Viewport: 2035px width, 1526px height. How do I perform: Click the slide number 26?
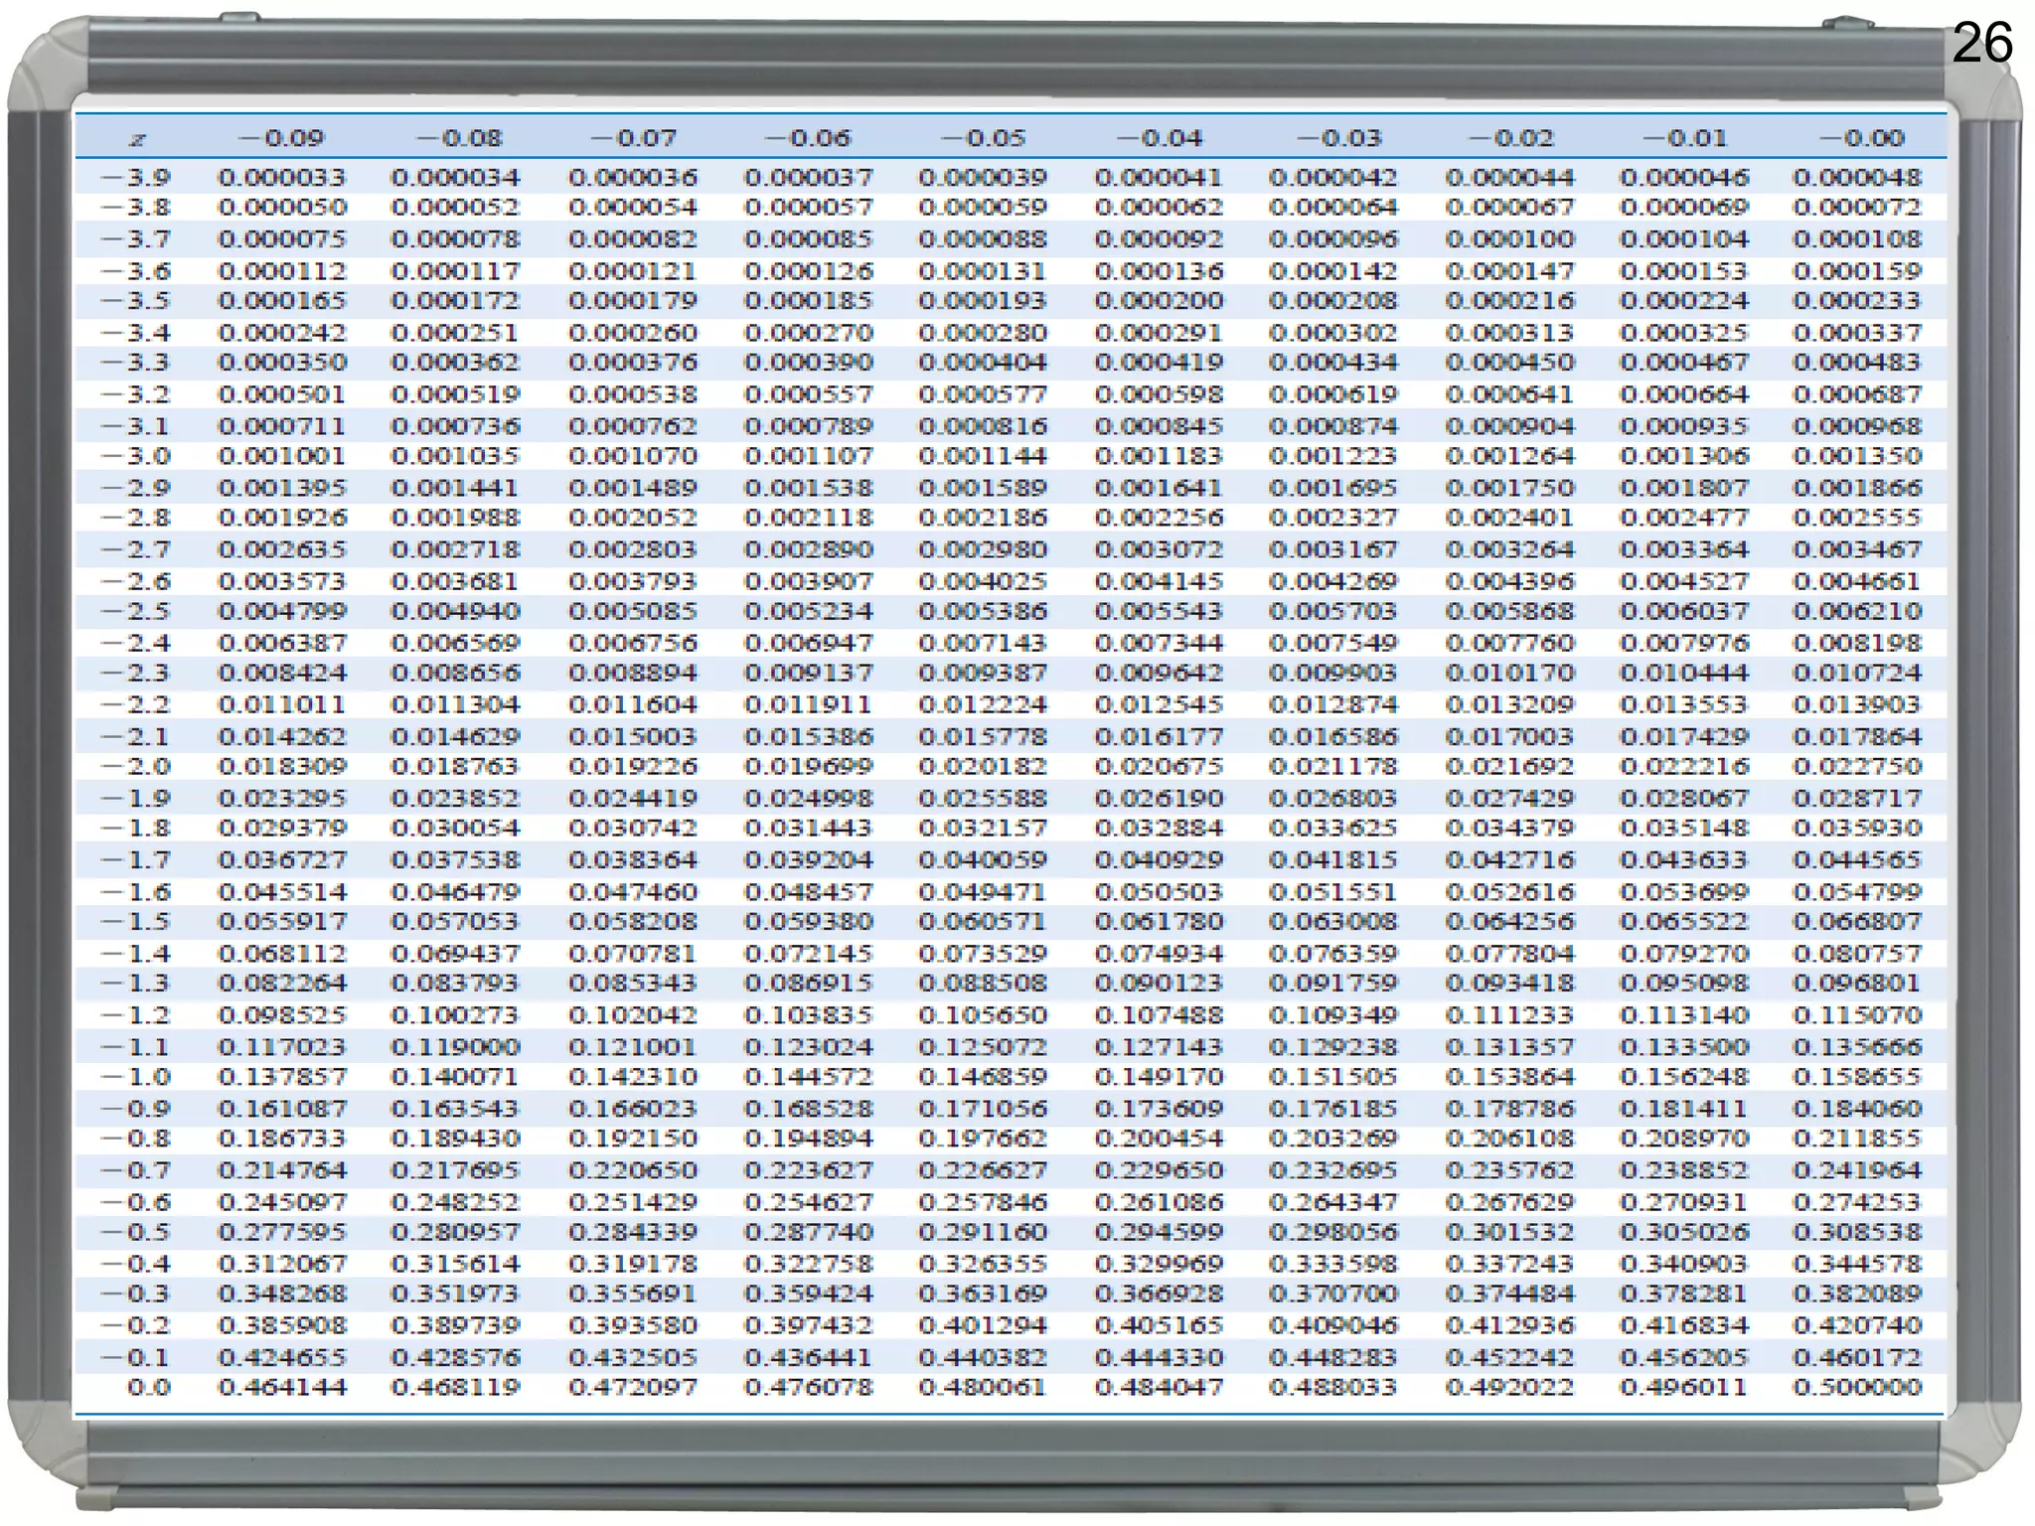[1981, 44]
